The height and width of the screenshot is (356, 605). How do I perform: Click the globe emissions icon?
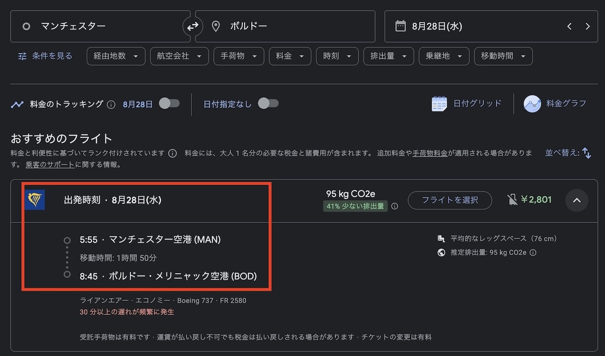[441, 253]
